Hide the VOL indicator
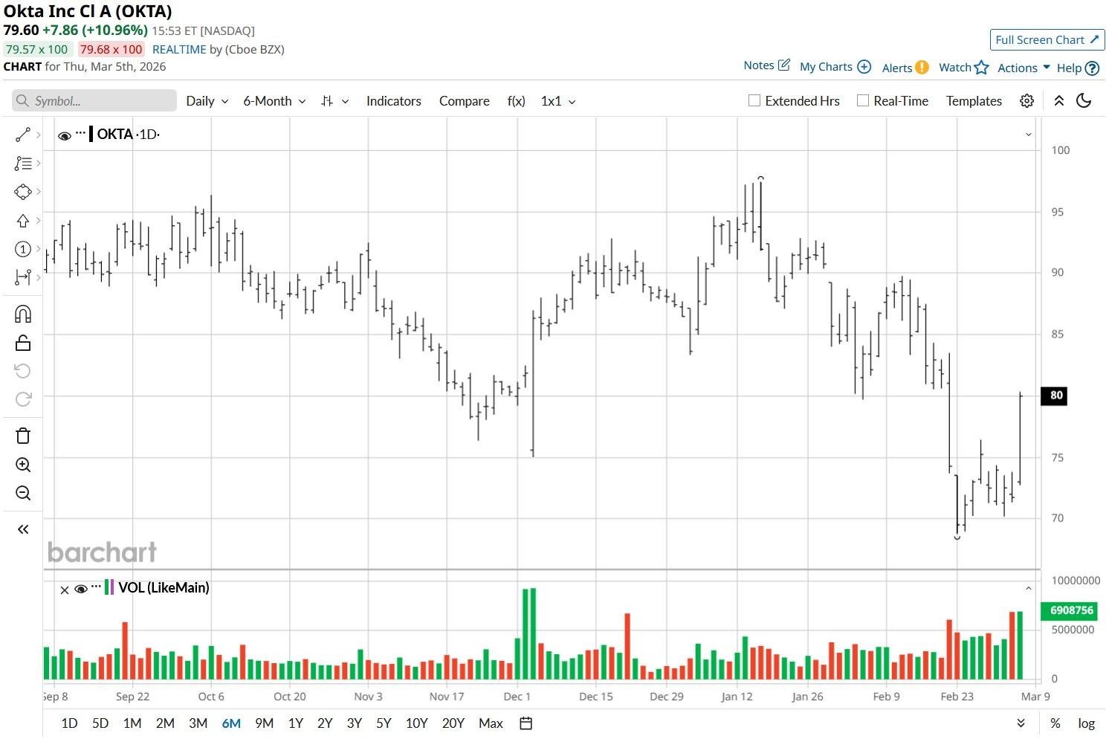The image size is (1109, 739). point(81,589)
